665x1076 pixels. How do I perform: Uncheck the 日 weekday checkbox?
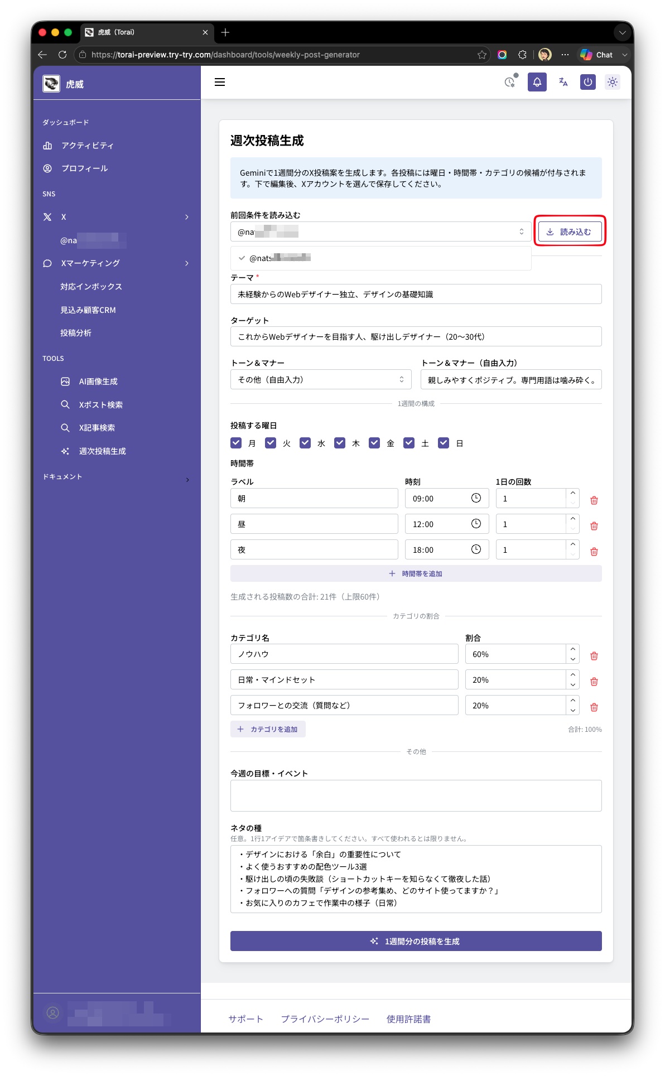444,443
